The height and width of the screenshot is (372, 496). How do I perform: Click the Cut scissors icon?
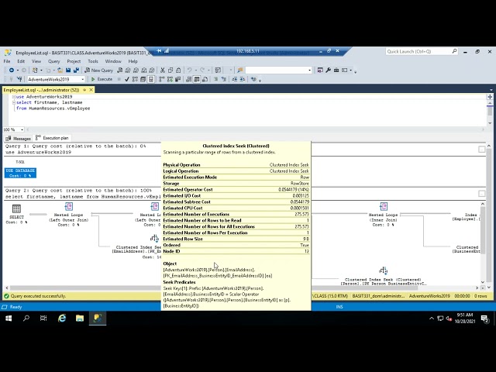click(x=162, y=71)
